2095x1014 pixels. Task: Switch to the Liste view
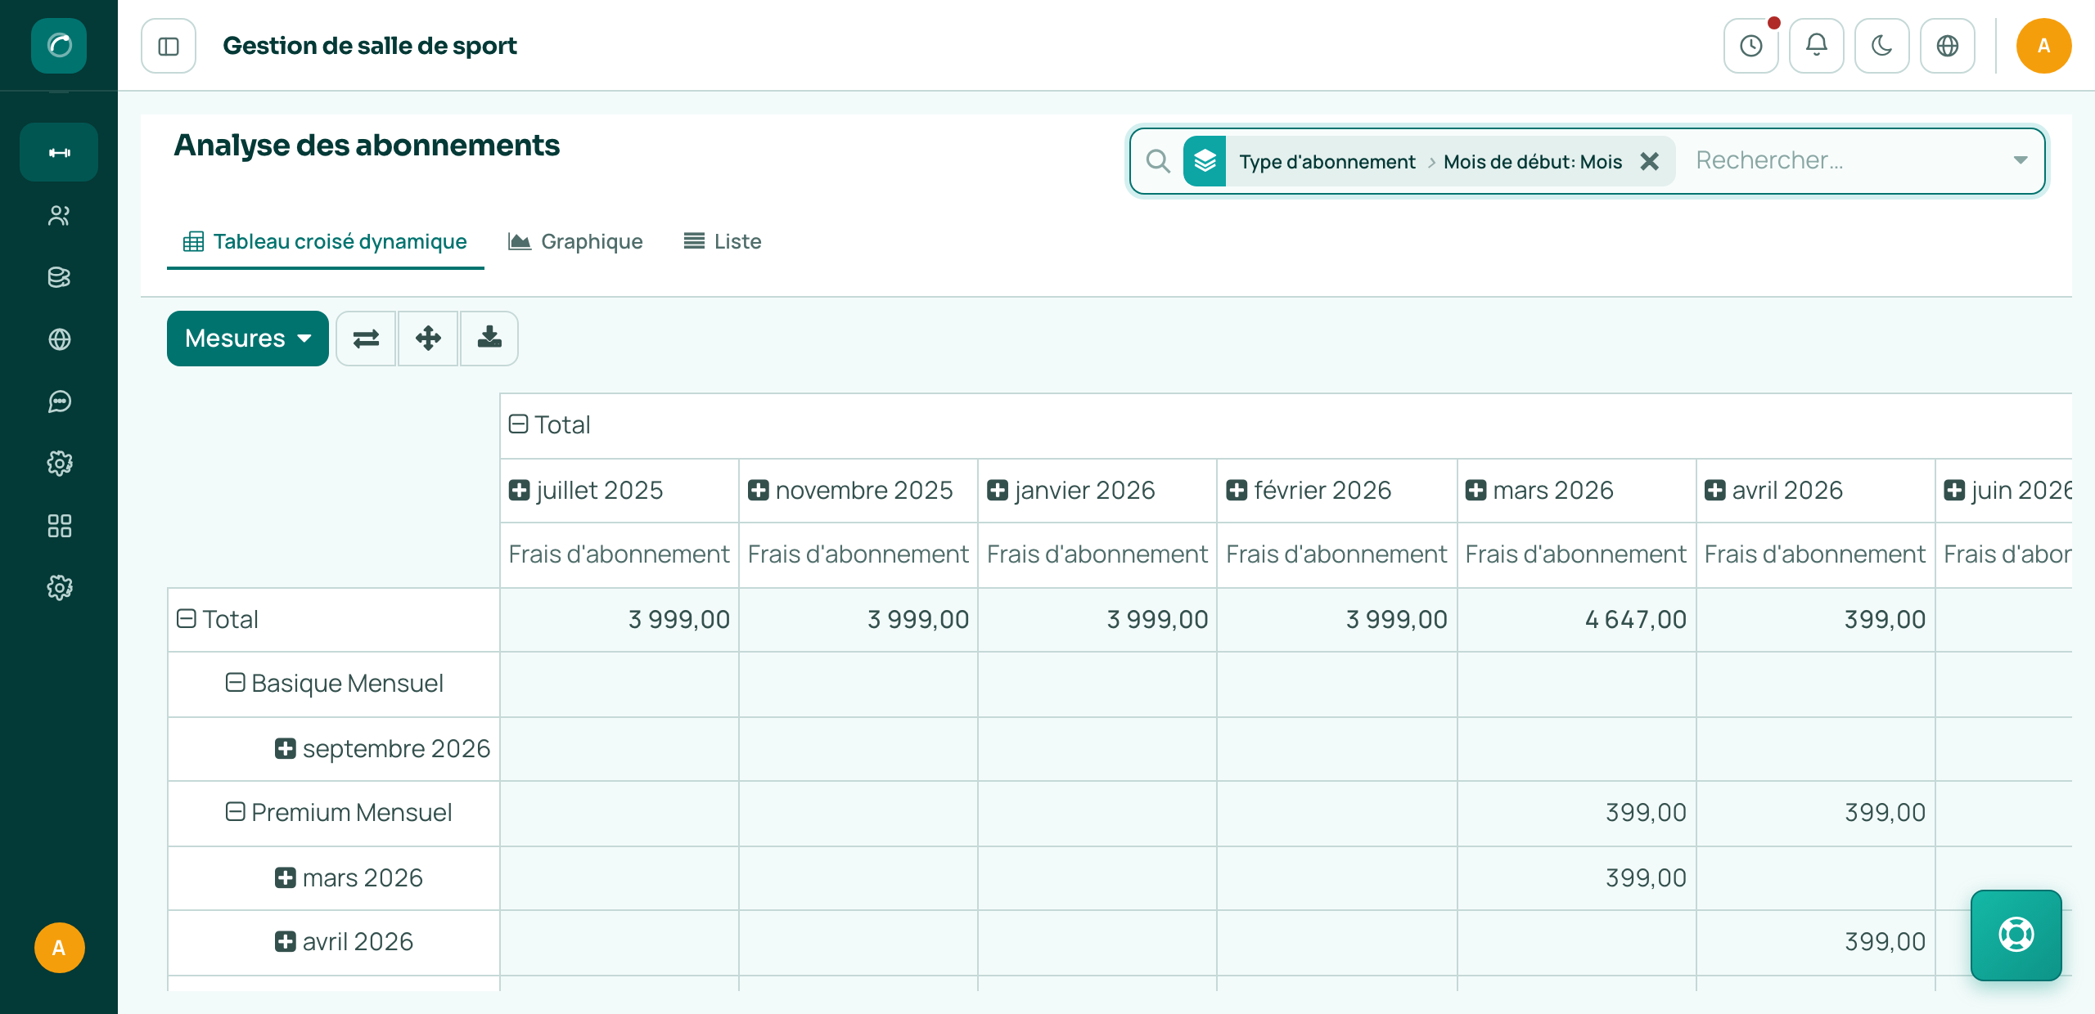pyautogui.click(x=723, y=241)
